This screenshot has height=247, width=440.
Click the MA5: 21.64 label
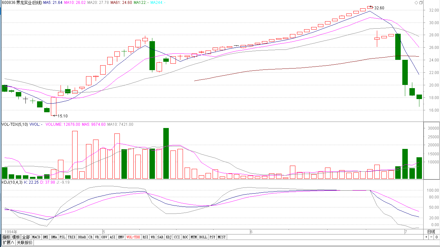click(53, 3)
